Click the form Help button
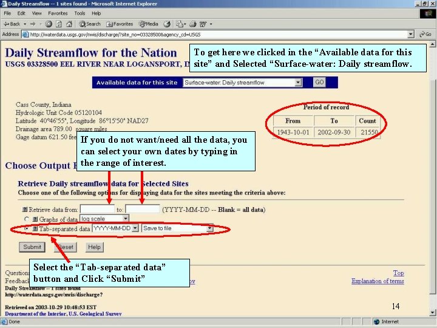437x328 pixels. (94, 247)
